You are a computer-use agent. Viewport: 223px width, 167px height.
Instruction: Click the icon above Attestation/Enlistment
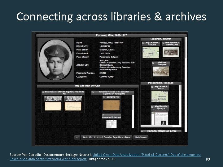click(103, 115)
